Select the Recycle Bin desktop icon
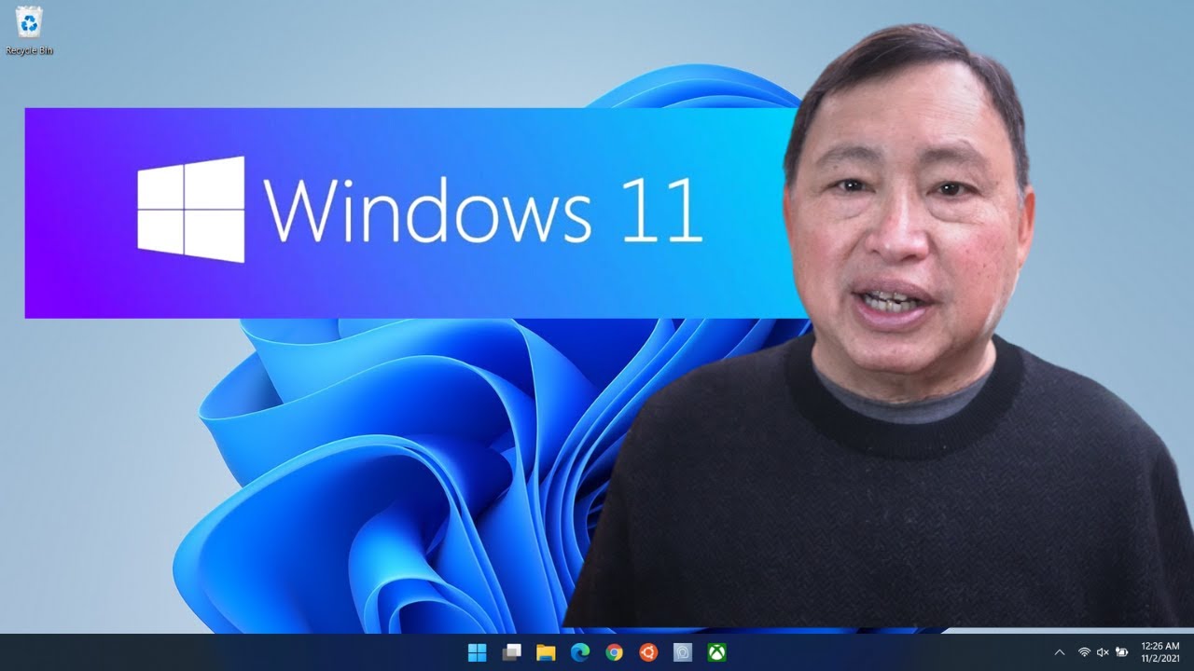The width and height of the screenshot is (1194, 671). tap(29, 30)
